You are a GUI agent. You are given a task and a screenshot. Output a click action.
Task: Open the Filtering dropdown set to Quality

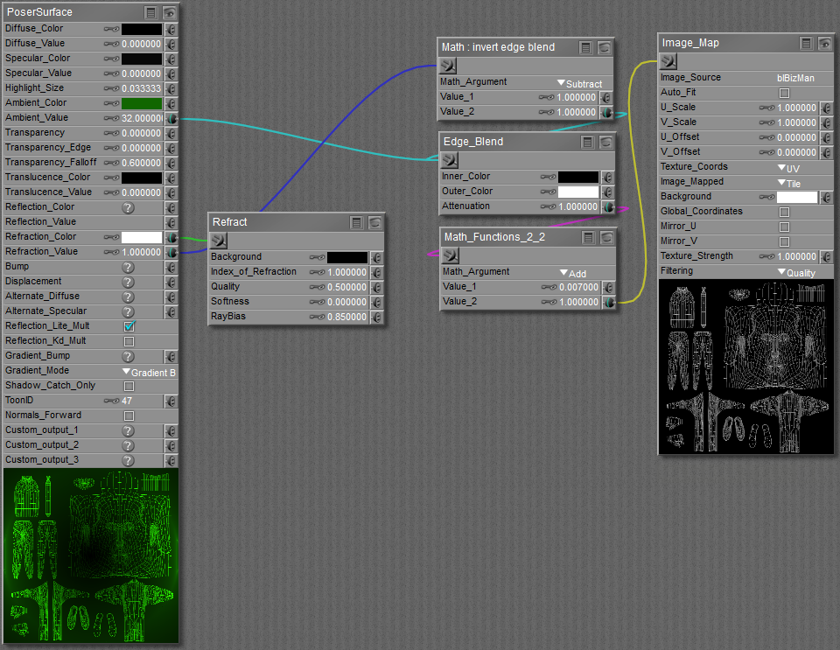(796, 272)
